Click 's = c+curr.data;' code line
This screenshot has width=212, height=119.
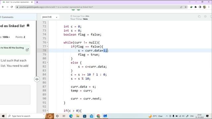click(92, 66)
